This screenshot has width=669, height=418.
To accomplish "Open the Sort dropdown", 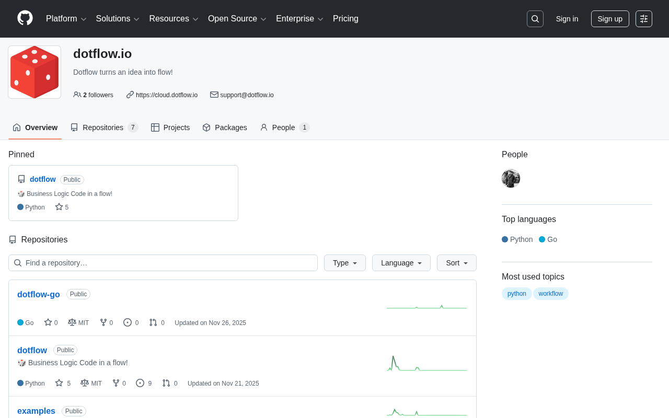I will [x=456, y=263].
